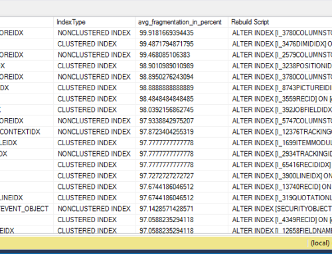Click rebuild script for SECURITYOBJECT
Viewport: 332px width, 254px height.
pyautogui.click(x=280, y=209)
